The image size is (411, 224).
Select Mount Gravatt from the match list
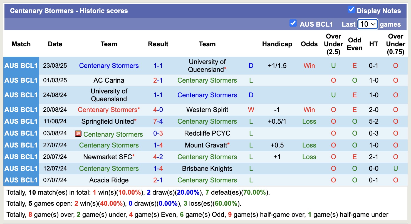coord(205,145)
